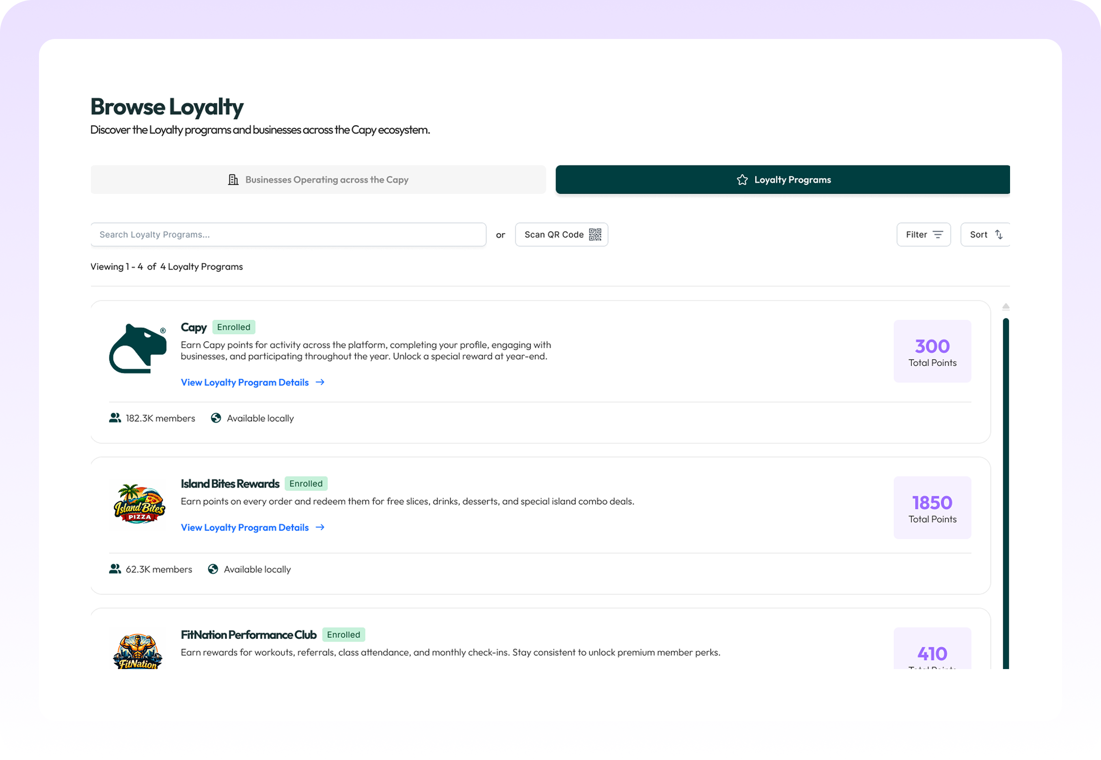This screenshot has height=760, width=1101.
Task: Click the filter lines icon
Action: coord(938,234)
